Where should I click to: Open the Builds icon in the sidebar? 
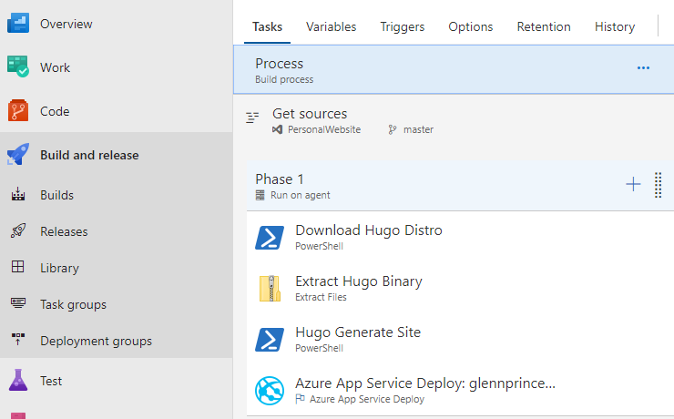[18, 194]
